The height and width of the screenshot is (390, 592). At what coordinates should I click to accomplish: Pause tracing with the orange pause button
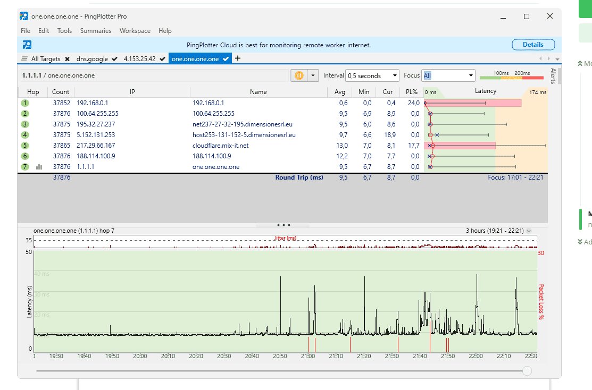[x=299, y=75]
